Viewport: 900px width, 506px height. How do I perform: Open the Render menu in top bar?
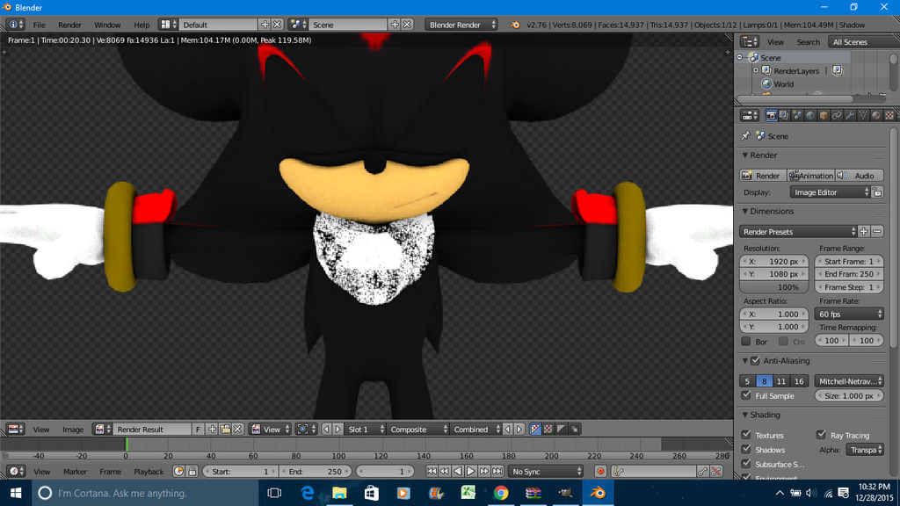coord(70,25)
